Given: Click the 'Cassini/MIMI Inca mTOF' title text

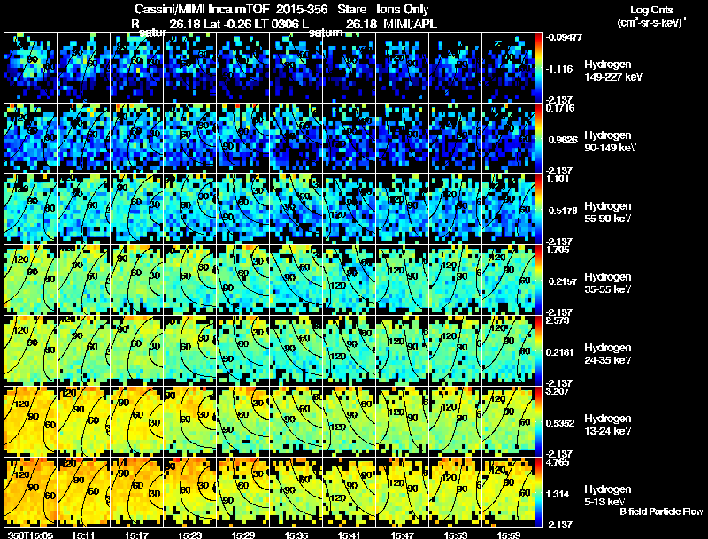Looking at the screenshot, I should [x=202, y=9].
